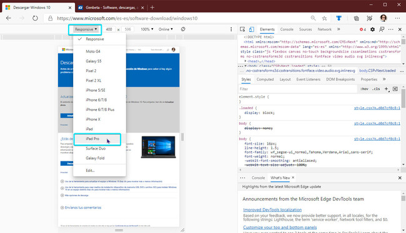Add page to favorites star
Viewport: 406px width, 233px height.
tap(324, 18)
